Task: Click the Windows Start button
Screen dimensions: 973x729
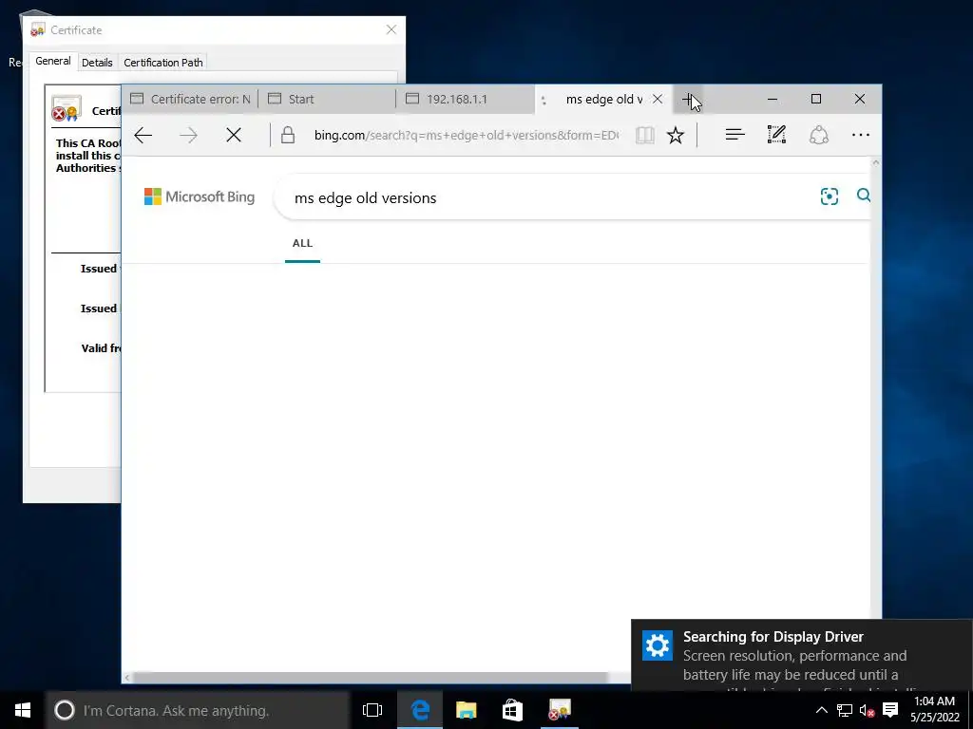Action: 23,710
